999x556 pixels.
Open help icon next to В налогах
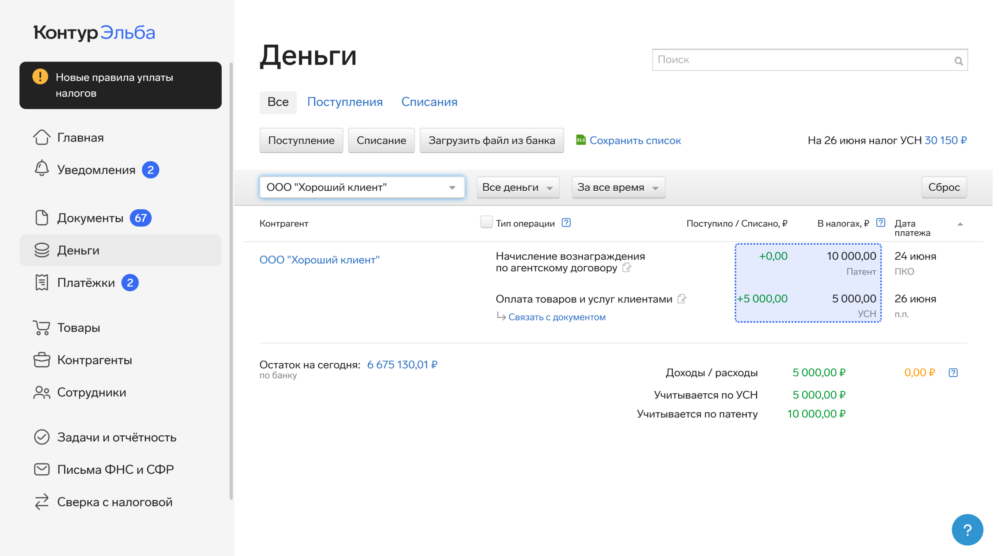coord(881,223)
